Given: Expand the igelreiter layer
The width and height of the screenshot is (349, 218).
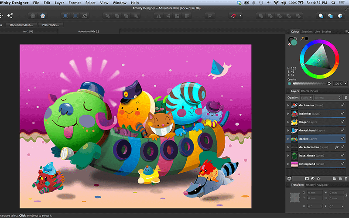Looking at the screenshot, I should (x=288, y=114).
